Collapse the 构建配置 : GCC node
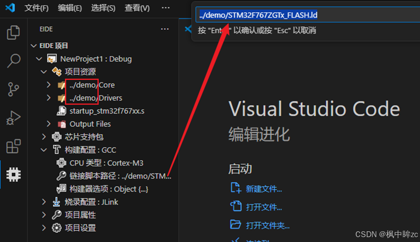This screenshot has width=420, height=242. click(44, 150)
